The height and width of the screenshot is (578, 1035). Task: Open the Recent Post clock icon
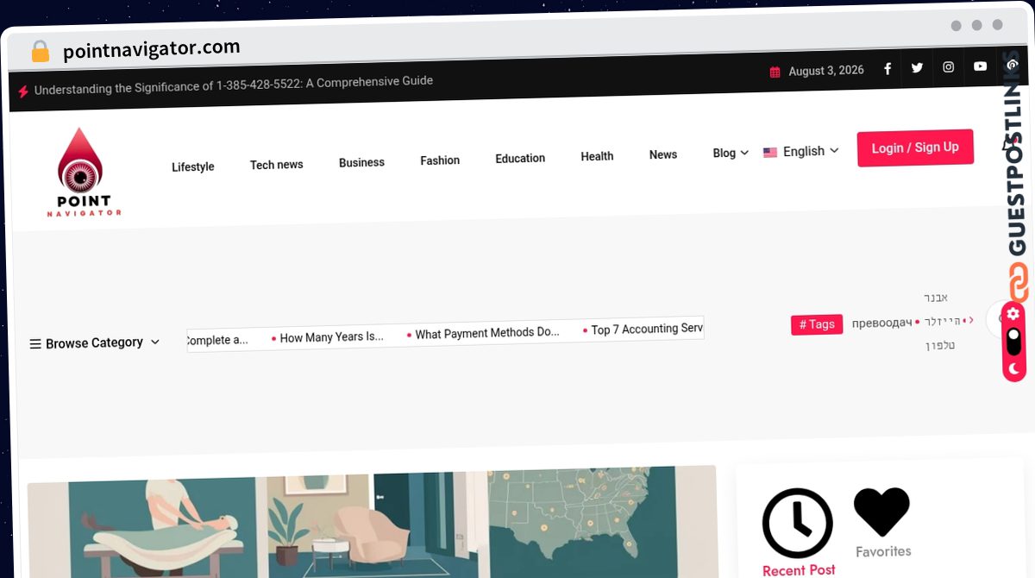pyautogui.click(x=797, y=523)
